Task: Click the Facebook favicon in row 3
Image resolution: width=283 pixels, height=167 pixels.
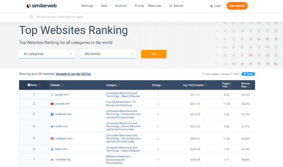Action: click(x=52, y=114)
